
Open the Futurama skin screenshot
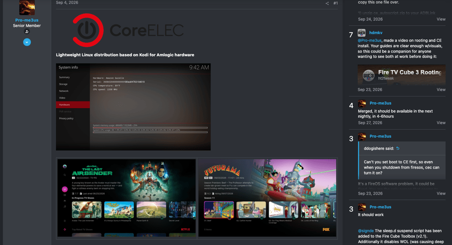(267, 198)
